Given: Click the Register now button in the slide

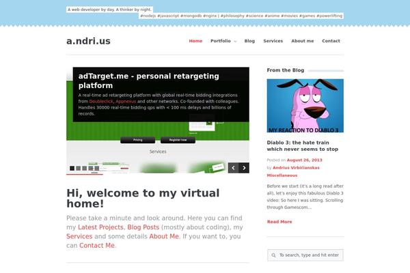Looking at the screenshot, I should (x=178, y=140).
